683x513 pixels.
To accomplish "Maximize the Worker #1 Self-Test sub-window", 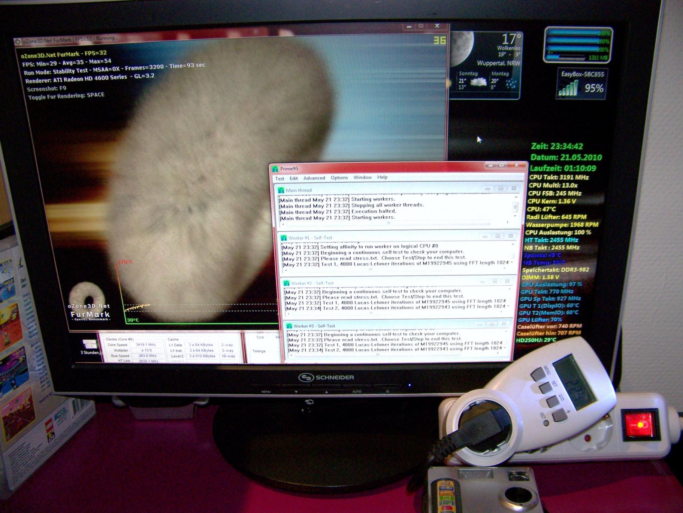I will (498, 236).
